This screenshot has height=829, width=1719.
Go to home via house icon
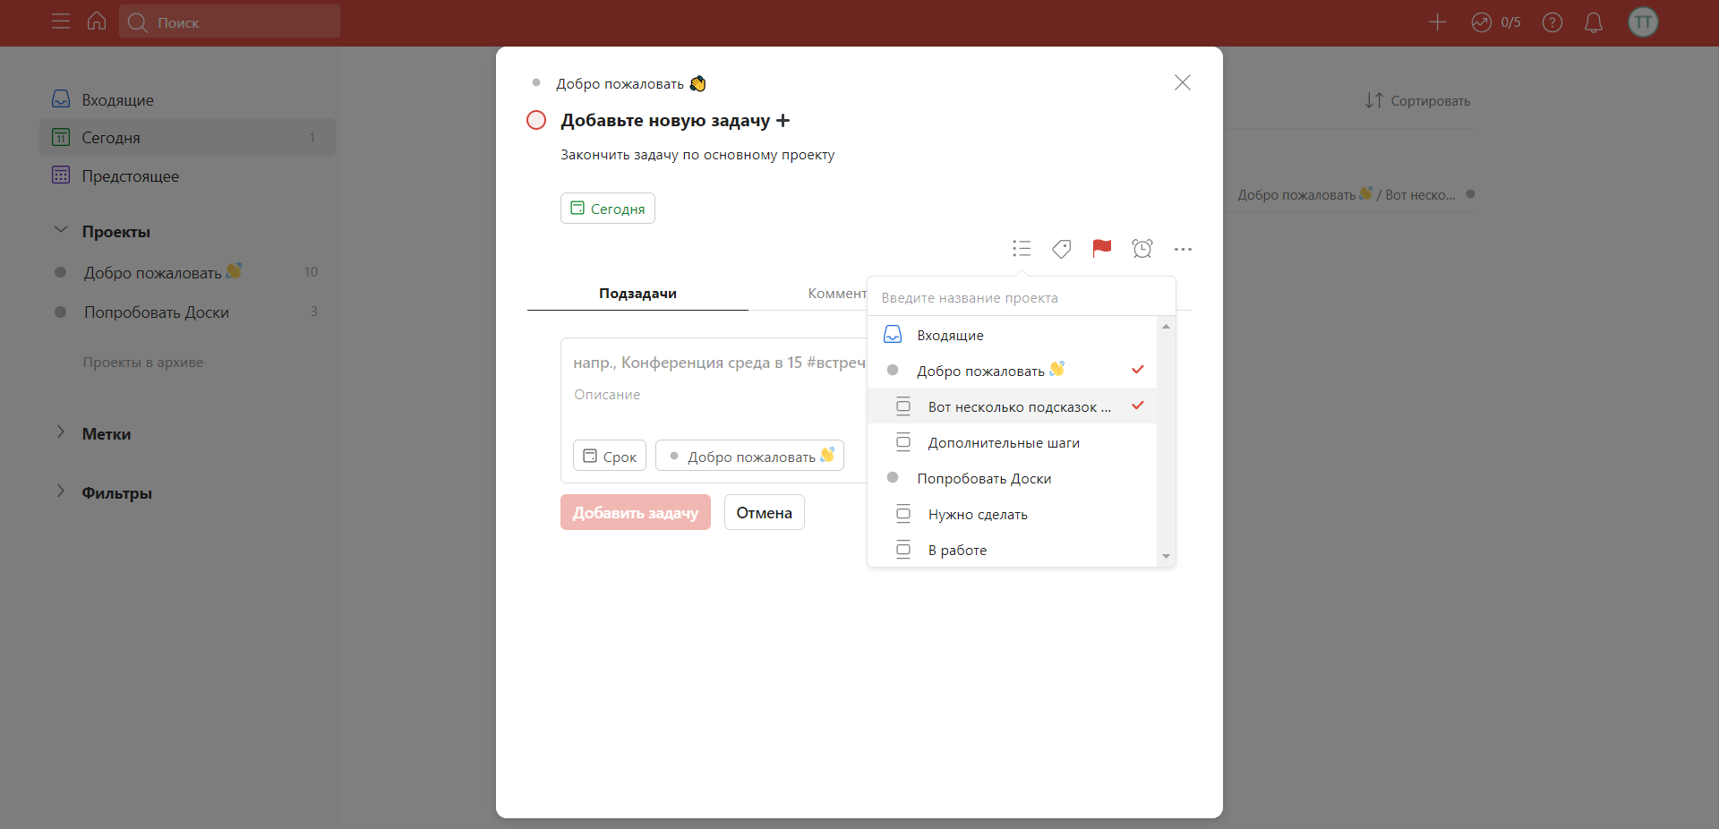97,21
